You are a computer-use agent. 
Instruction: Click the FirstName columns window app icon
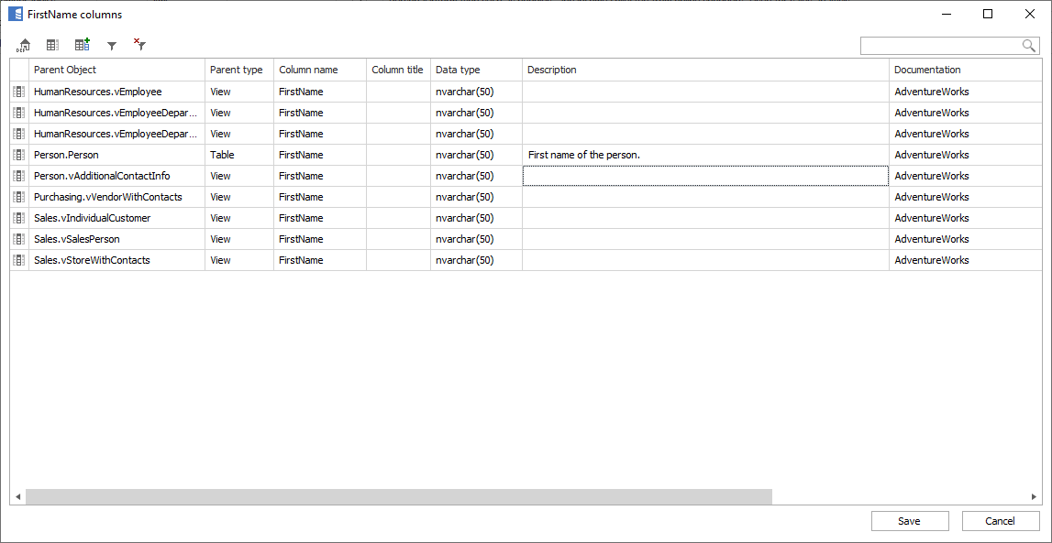pos(16,15)
